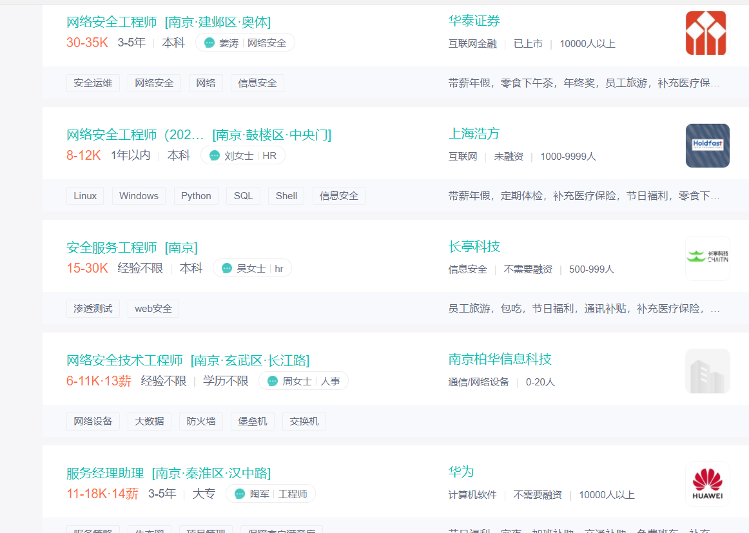Viewport: 749px width, 533px height.
Task: Open the 网络安全技术工程师 job listing
Action: pos(188,360)
